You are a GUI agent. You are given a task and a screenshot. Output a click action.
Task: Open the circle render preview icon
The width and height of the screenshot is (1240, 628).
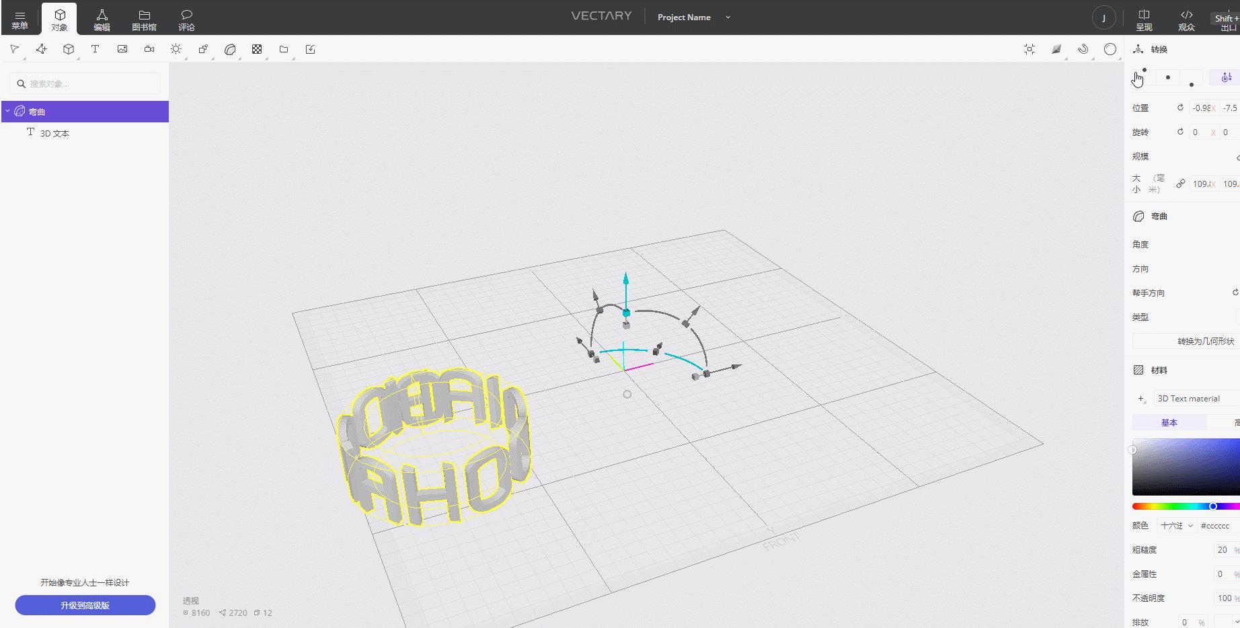1110,49
